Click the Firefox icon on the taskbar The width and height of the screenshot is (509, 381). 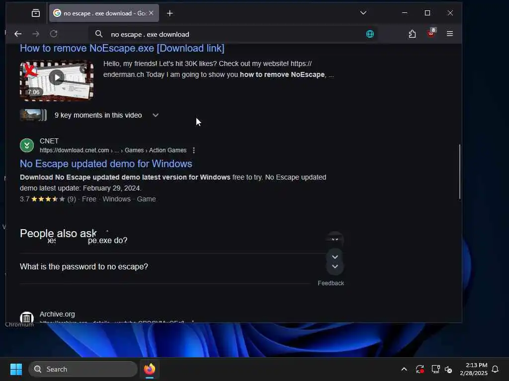[x=150, y=369]
